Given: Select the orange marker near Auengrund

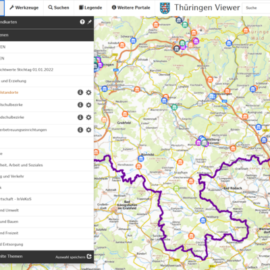Looking at the screenshot, I should [x=245, y=117].
